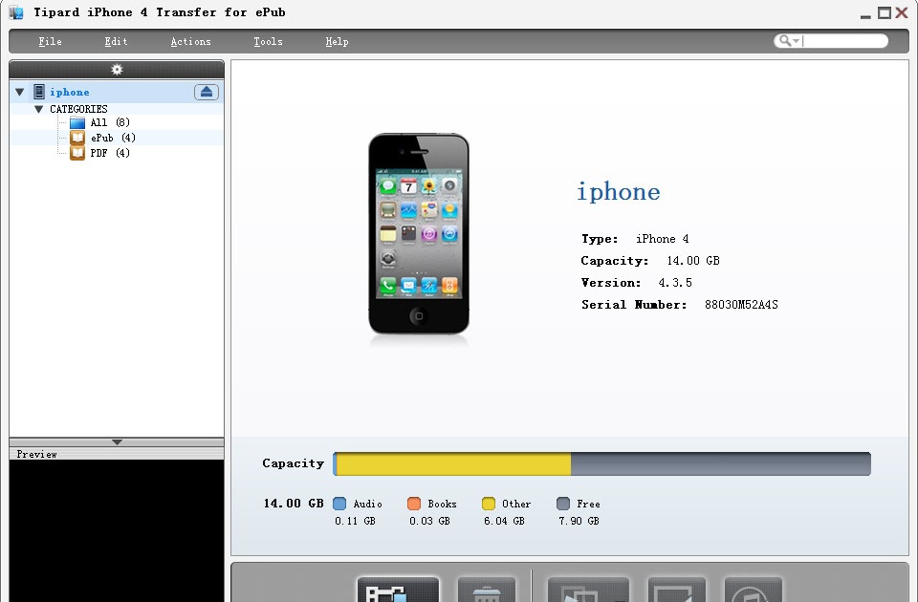
Task: Collapse the Preview panel with the arrow
Action: coord(117,442)
